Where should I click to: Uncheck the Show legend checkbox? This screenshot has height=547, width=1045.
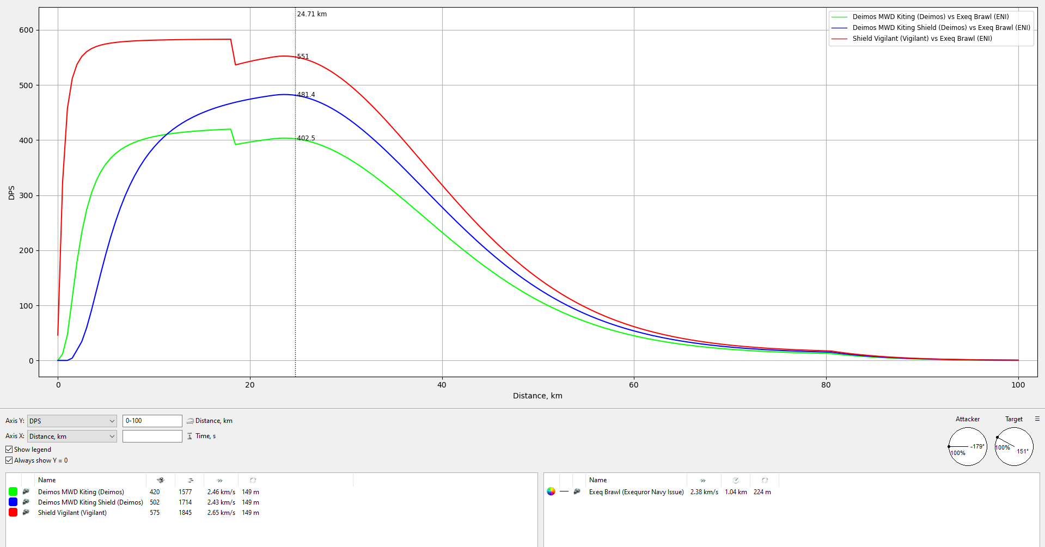point(9,450)
